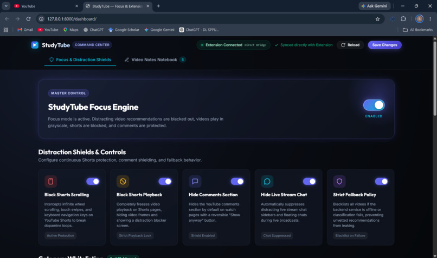Image resolution: width=437 pixels, height=258 pixels.
Task: Open the All Bookmarks folder
Action: pos(417,30)
